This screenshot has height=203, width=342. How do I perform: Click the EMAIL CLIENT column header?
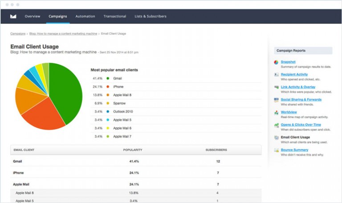tap(24, 150)
